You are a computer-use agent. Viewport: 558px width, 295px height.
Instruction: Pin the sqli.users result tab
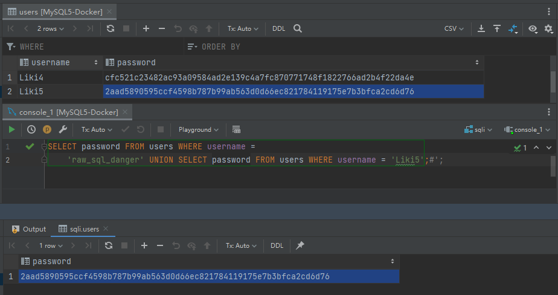click(x=300, y=245)
